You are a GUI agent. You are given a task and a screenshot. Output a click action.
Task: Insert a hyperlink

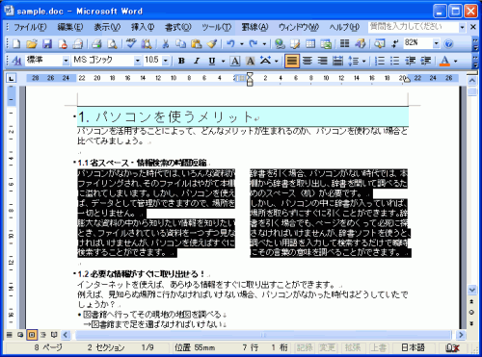280,43
